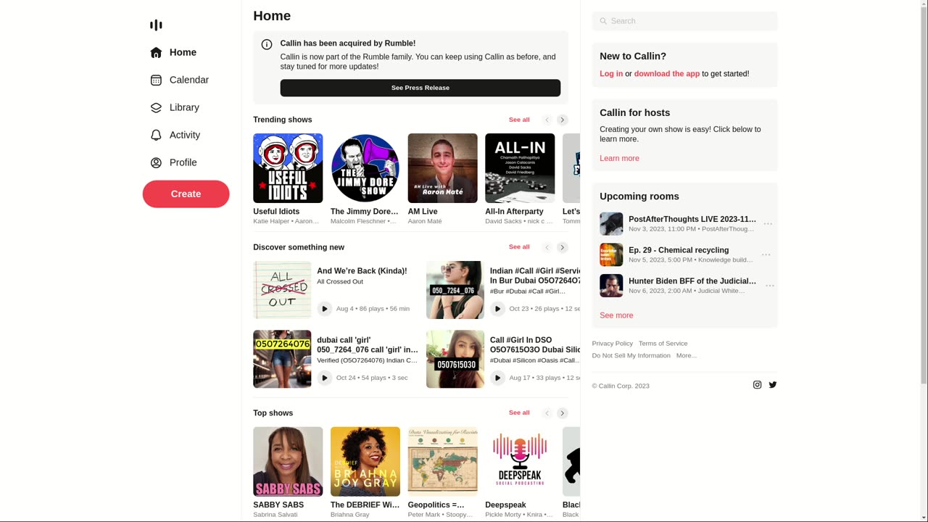Click the Home house icon
This screenshot has width=928, height=522.
point(156,52)
